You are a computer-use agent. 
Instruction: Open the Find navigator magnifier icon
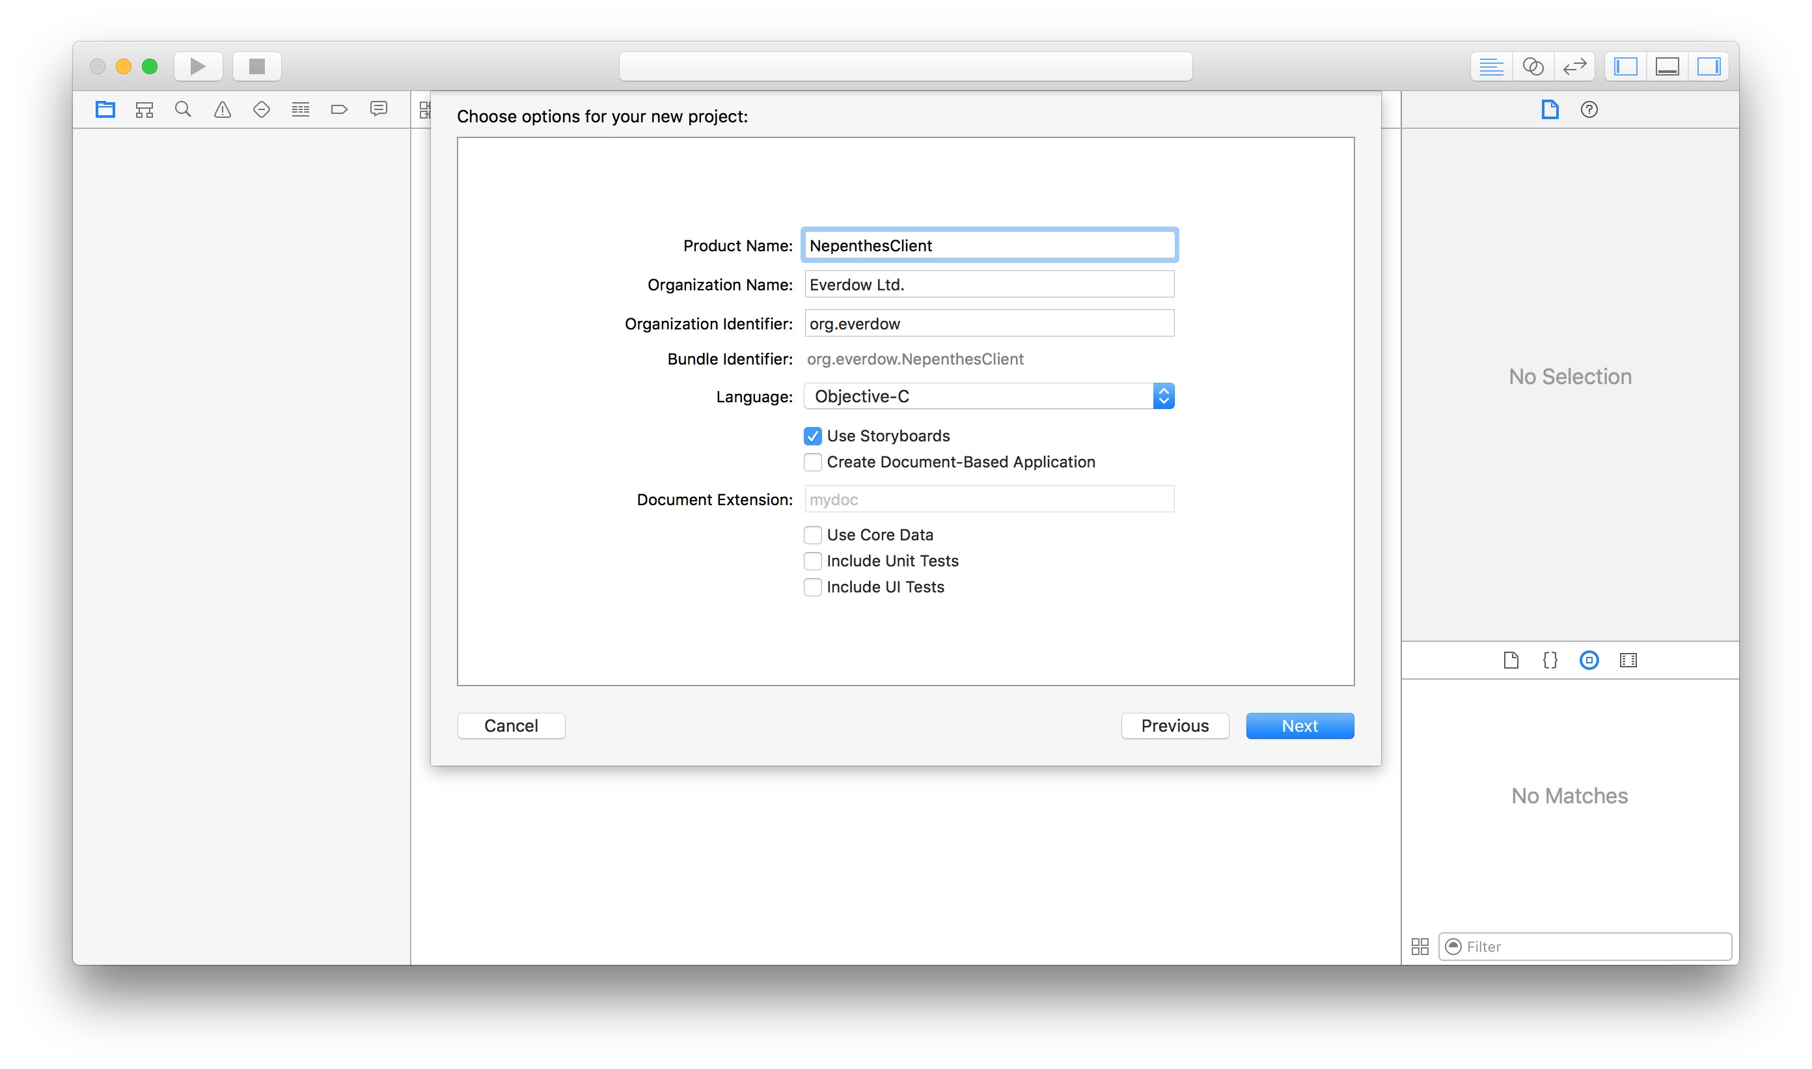click(x=183, y=109)
